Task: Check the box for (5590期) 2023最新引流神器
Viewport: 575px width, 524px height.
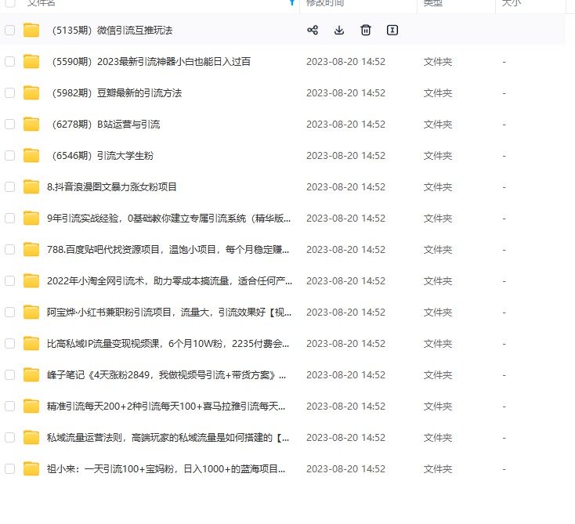Action: [10, 62]
